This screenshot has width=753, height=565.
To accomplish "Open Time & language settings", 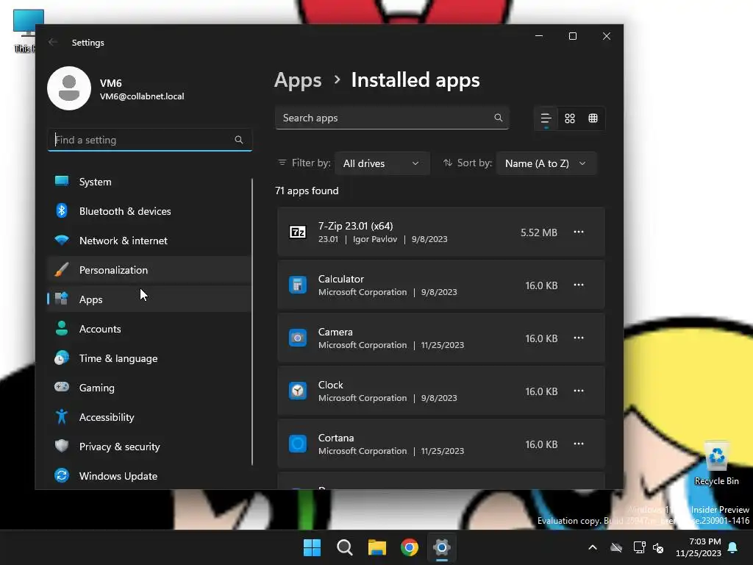I will (x=149, y=358).
